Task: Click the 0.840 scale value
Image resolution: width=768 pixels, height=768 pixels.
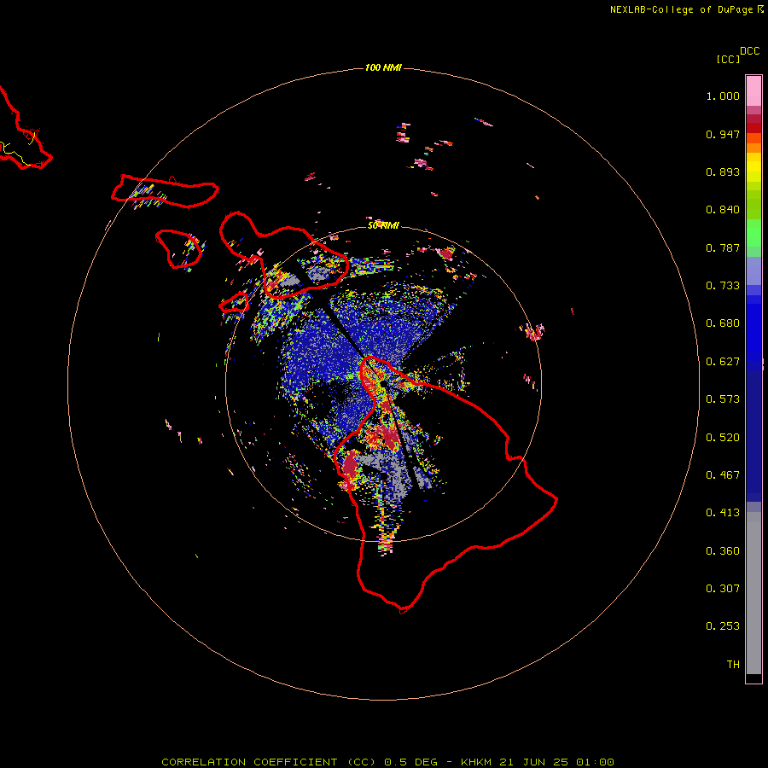Action: [723, 210]
